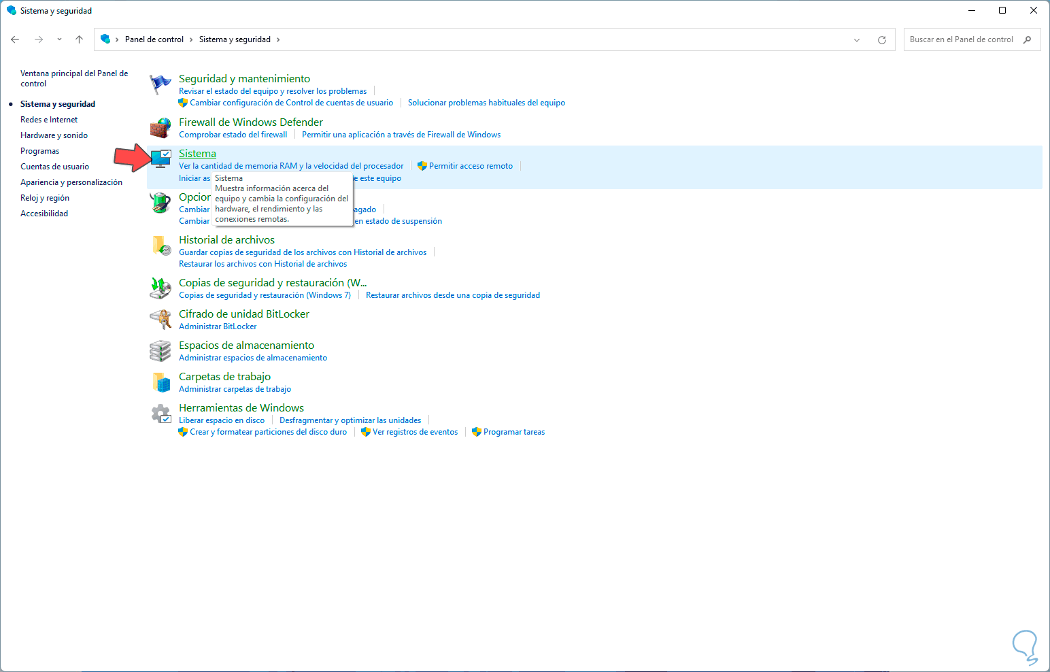Open Historial de archivos heading
This screenshot has width=1050, height=672.
point(226,240)
